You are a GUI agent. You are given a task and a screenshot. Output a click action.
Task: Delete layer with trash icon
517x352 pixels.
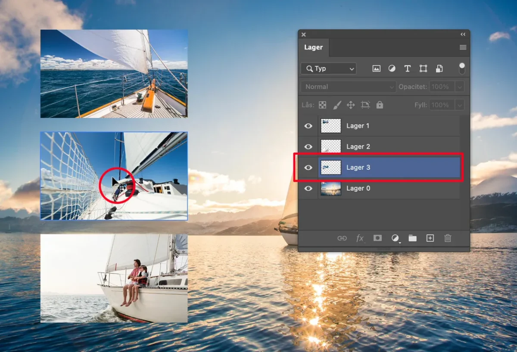448,238
